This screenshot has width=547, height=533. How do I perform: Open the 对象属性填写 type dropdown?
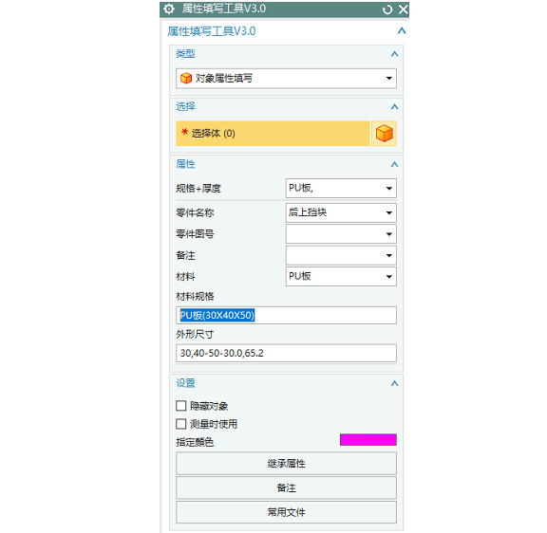point(286,79)
